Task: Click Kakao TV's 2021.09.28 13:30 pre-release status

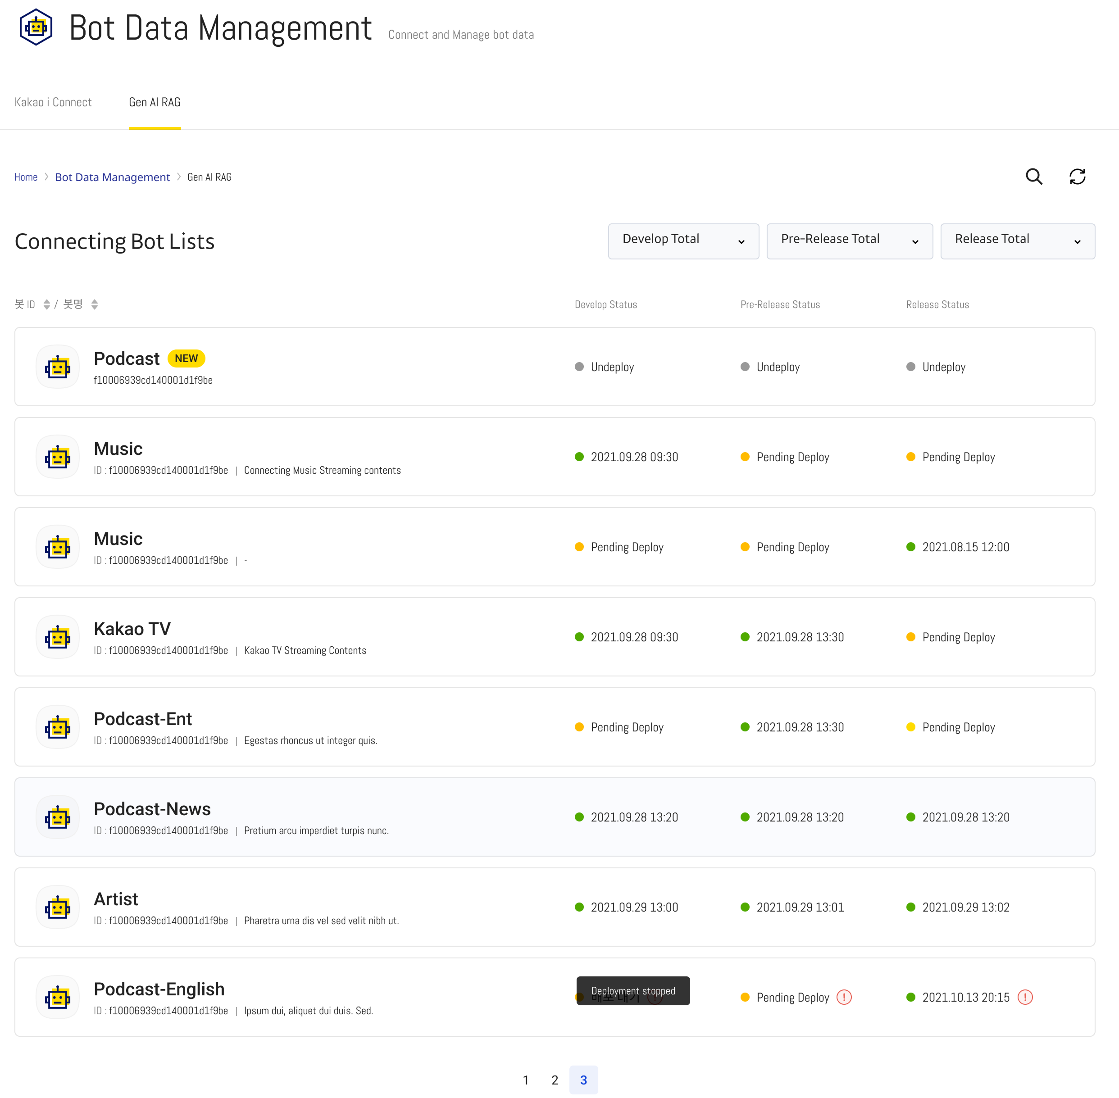Action: coord(792,637)
